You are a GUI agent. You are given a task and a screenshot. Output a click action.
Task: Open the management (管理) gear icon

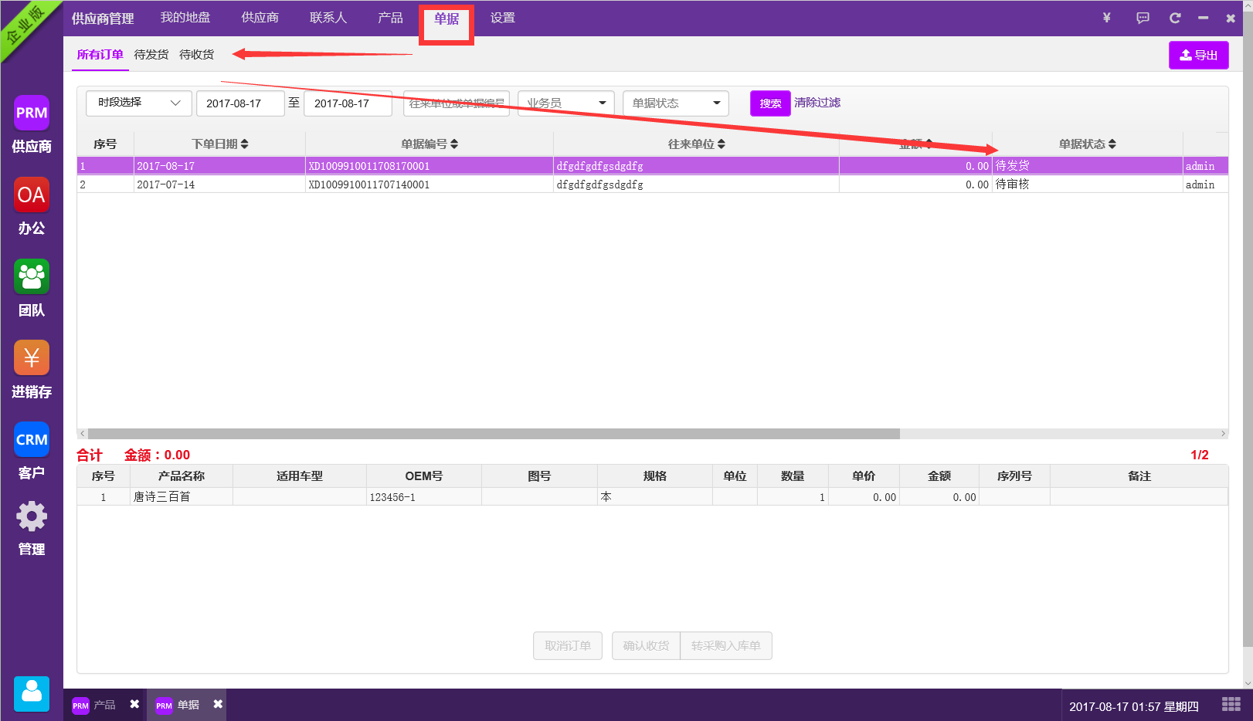[32, 516]
